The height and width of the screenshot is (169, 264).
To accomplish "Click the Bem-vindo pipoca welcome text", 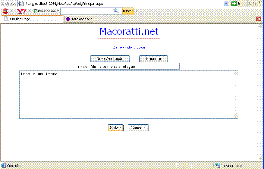I will point(129,47).
